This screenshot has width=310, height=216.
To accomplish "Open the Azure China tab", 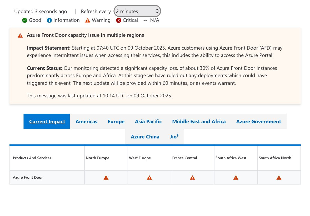I will 145,136.
